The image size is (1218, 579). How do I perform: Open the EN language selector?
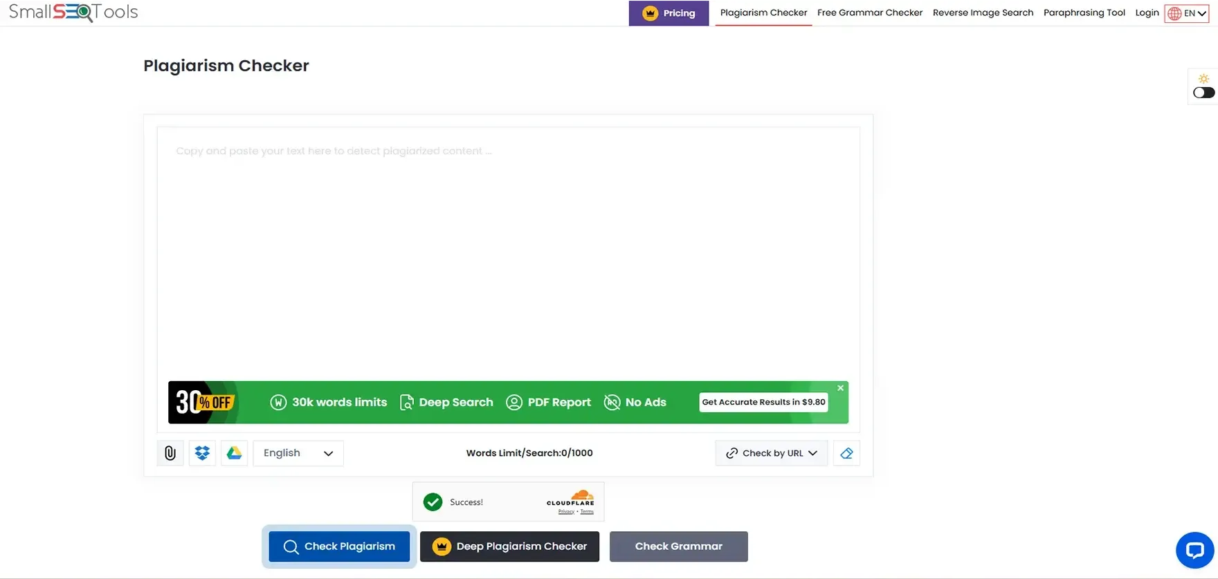pyautogui.click(x=1186, y=13)
